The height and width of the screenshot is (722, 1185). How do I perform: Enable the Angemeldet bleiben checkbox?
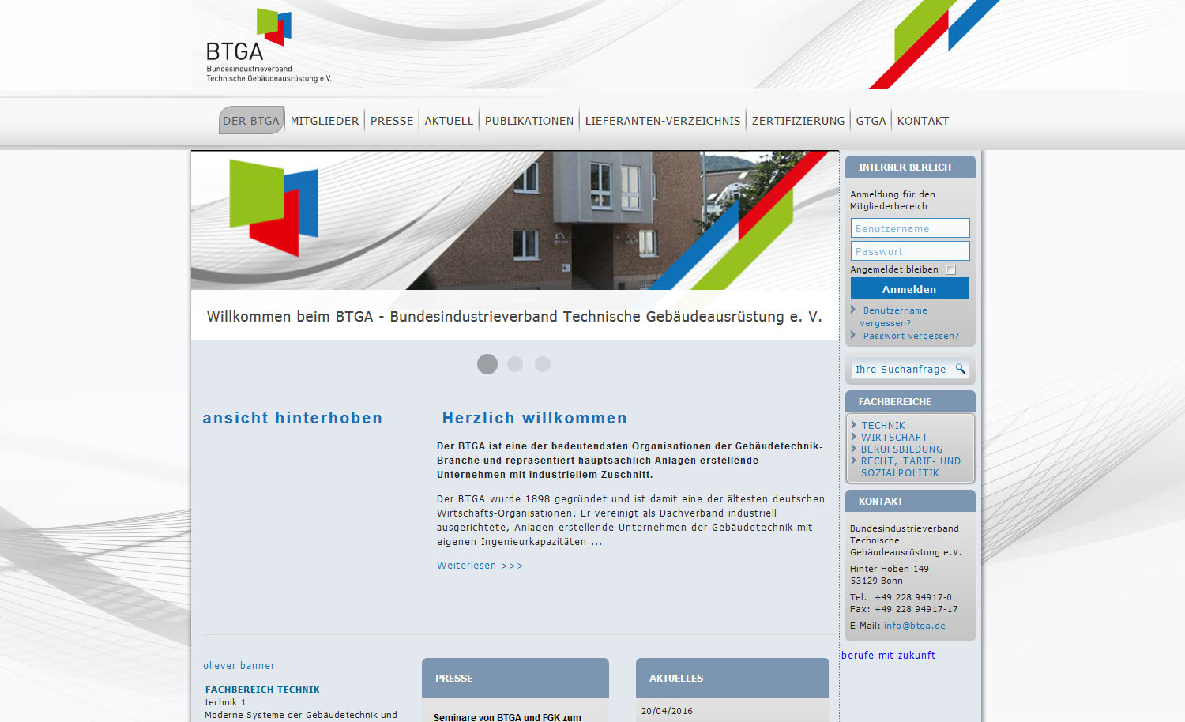point(951,270)
